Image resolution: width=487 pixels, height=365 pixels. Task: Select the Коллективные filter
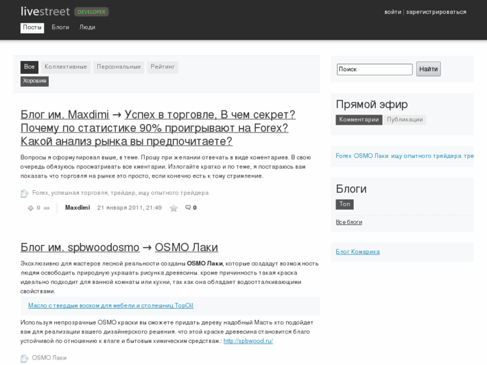coord(66,67)
